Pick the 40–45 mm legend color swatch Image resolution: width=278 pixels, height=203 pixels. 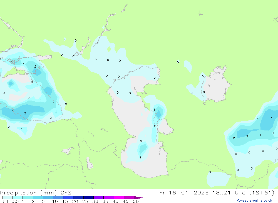[119, 197]
